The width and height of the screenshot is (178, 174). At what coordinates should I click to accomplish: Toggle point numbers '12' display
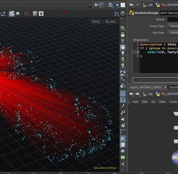(123, 112)
